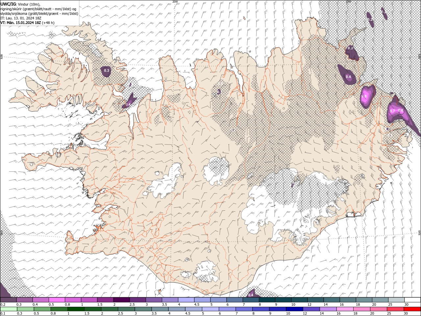Click the '0.2' value in the upper legend scale

(3, 304)
